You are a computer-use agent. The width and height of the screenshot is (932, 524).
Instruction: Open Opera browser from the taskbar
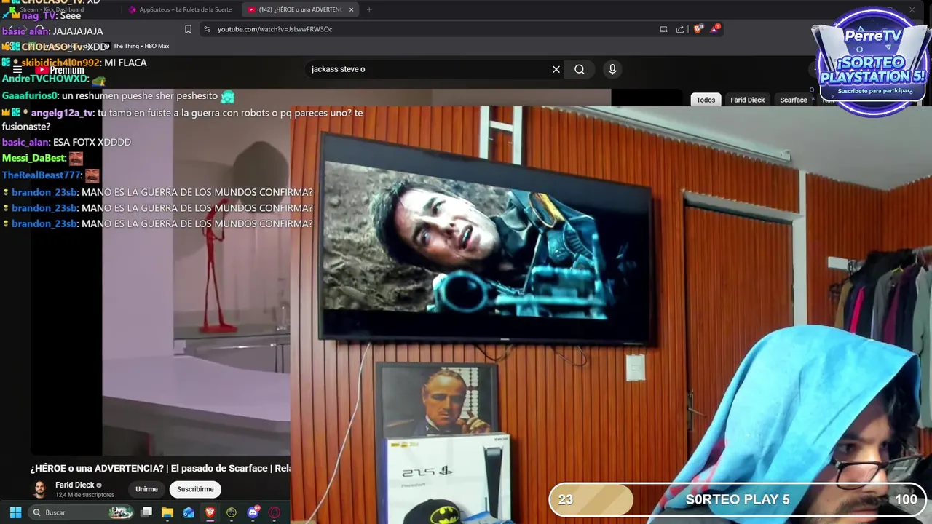click(275, 512)
